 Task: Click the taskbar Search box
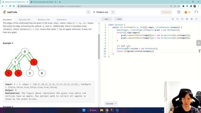93,110
